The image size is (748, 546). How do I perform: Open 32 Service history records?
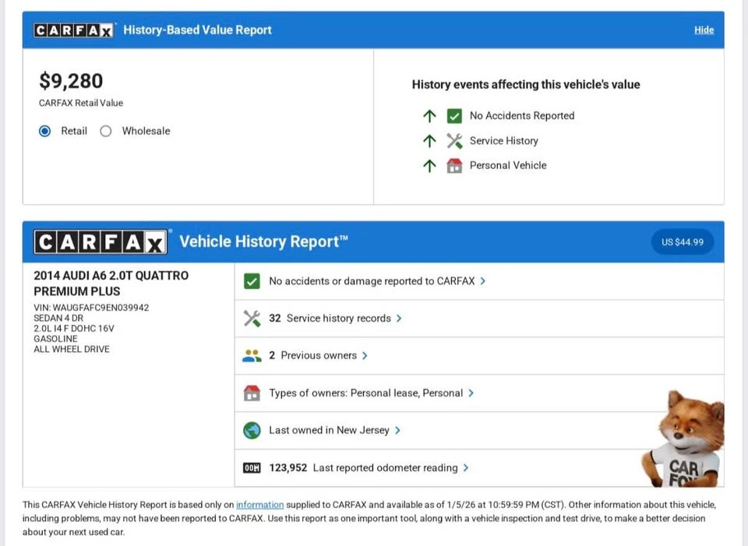coord(479,319)
